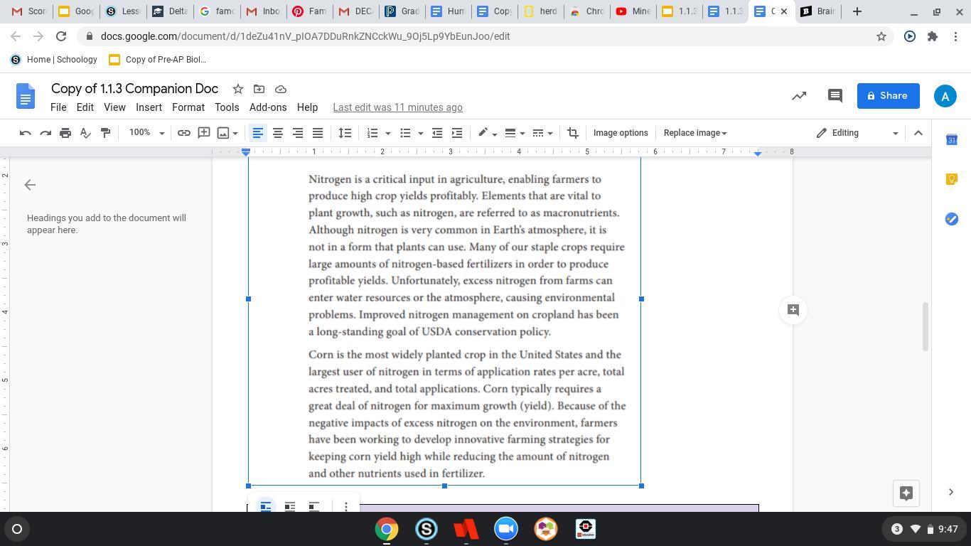Open line spacing options
Screen dimensions: 971x546
point(345,133)
